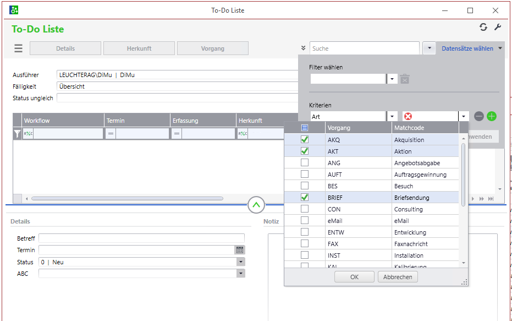Screen dimensions: 512x321
Task: Open the hamburger menu icon
Action: [x=18, y=48]
